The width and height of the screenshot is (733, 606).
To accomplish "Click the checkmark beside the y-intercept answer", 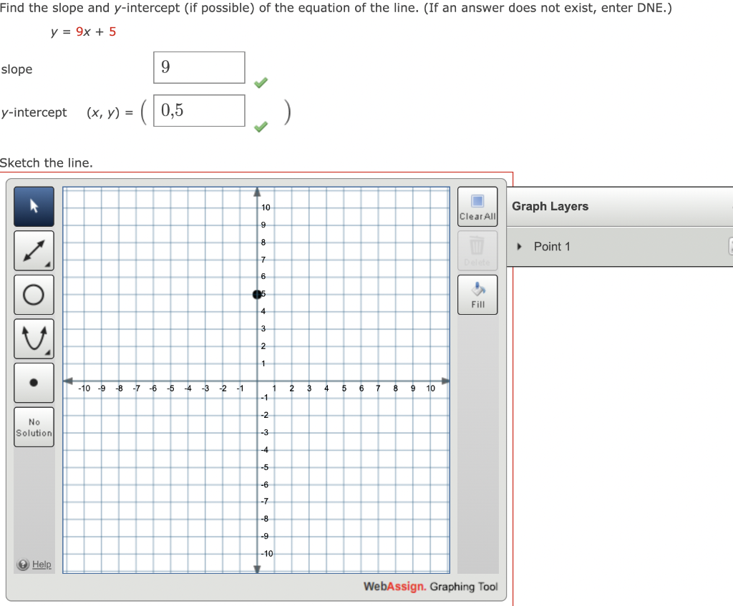I will coord(261,127).
